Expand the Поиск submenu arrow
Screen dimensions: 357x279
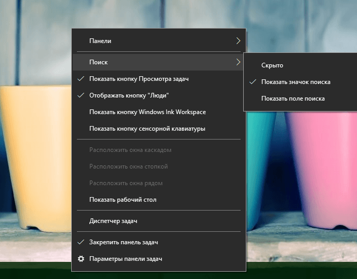(238, 62)
